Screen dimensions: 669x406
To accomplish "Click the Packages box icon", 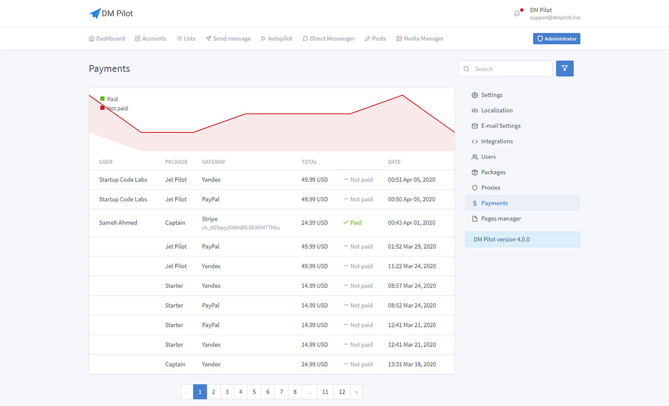I will coord(474,172).
